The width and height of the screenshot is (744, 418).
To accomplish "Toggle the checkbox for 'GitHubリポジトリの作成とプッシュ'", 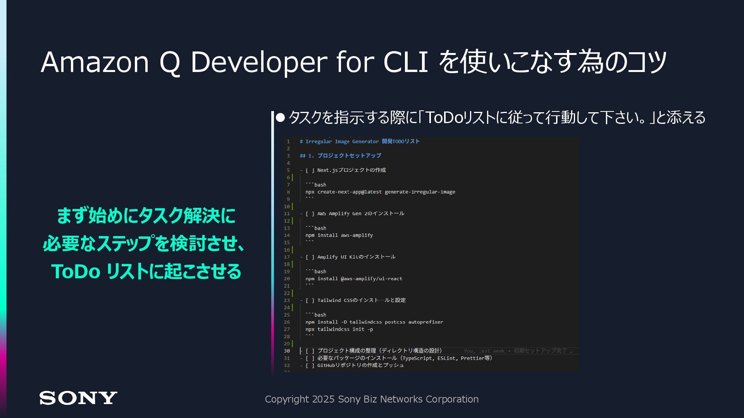I will (310, 365).
